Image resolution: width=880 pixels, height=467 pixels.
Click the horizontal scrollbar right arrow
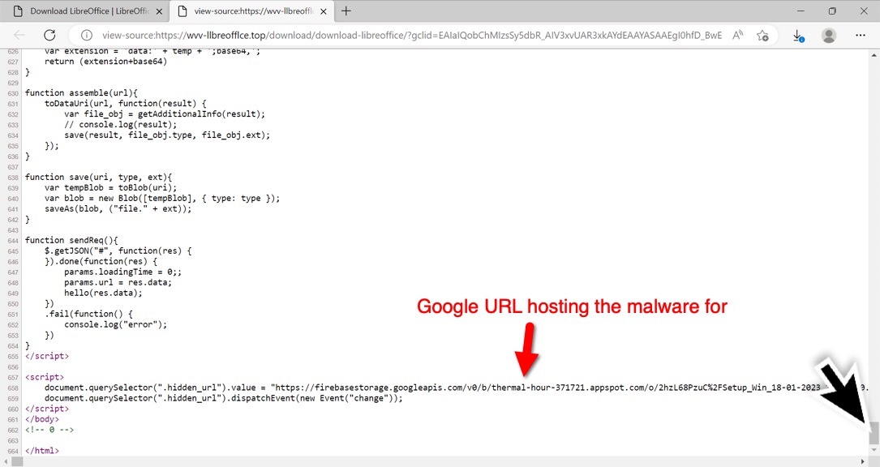point(863,461)
